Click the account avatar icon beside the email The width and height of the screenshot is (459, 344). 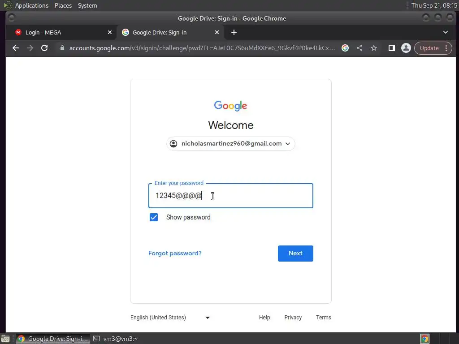coord(173,144)
